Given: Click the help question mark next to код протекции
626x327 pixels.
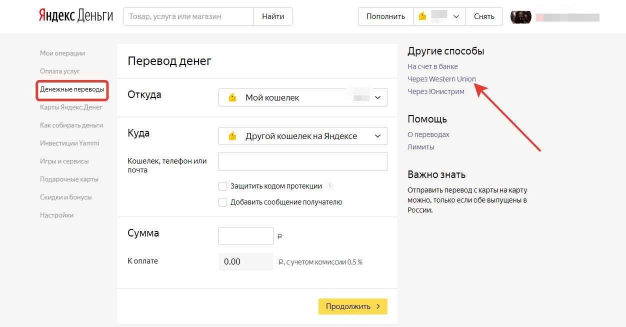Looking at the screenshot, I should coord(329,186).
